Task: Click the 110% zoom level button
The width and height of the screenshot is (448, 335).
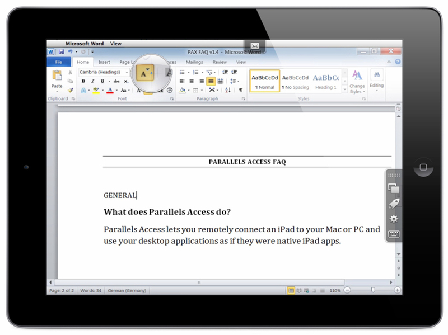Action: [x=335, y=290]
